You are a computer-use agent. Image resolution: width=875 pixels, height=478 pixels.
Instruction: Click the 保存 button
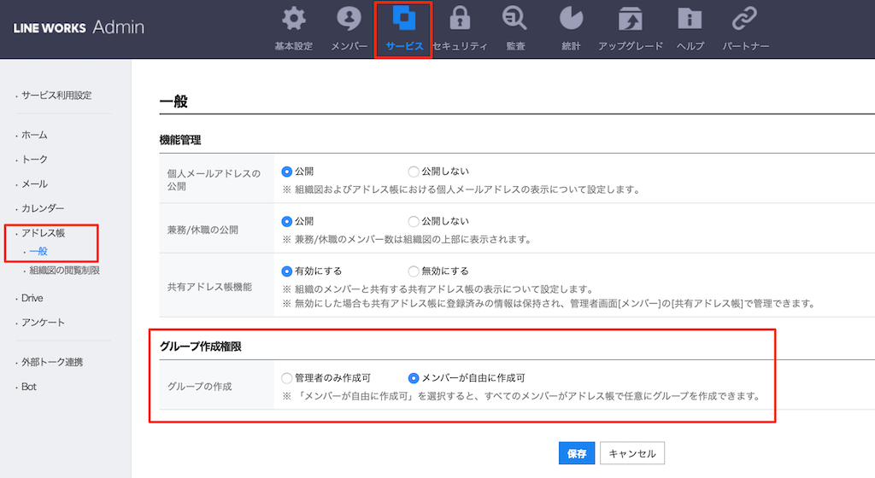(577, 453)
